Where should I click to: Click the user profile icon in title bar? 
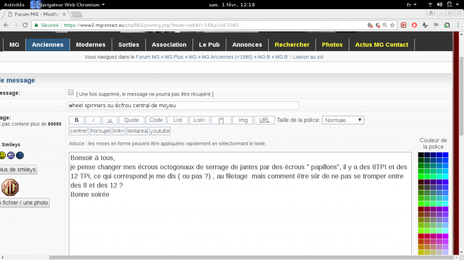431,13
